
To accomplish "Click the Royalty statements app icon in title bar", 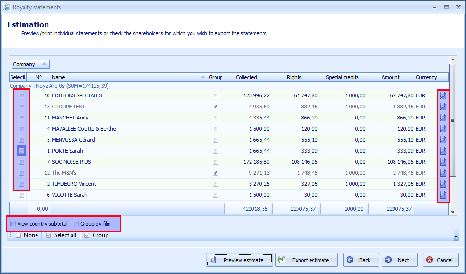I will tap(7, 7).
